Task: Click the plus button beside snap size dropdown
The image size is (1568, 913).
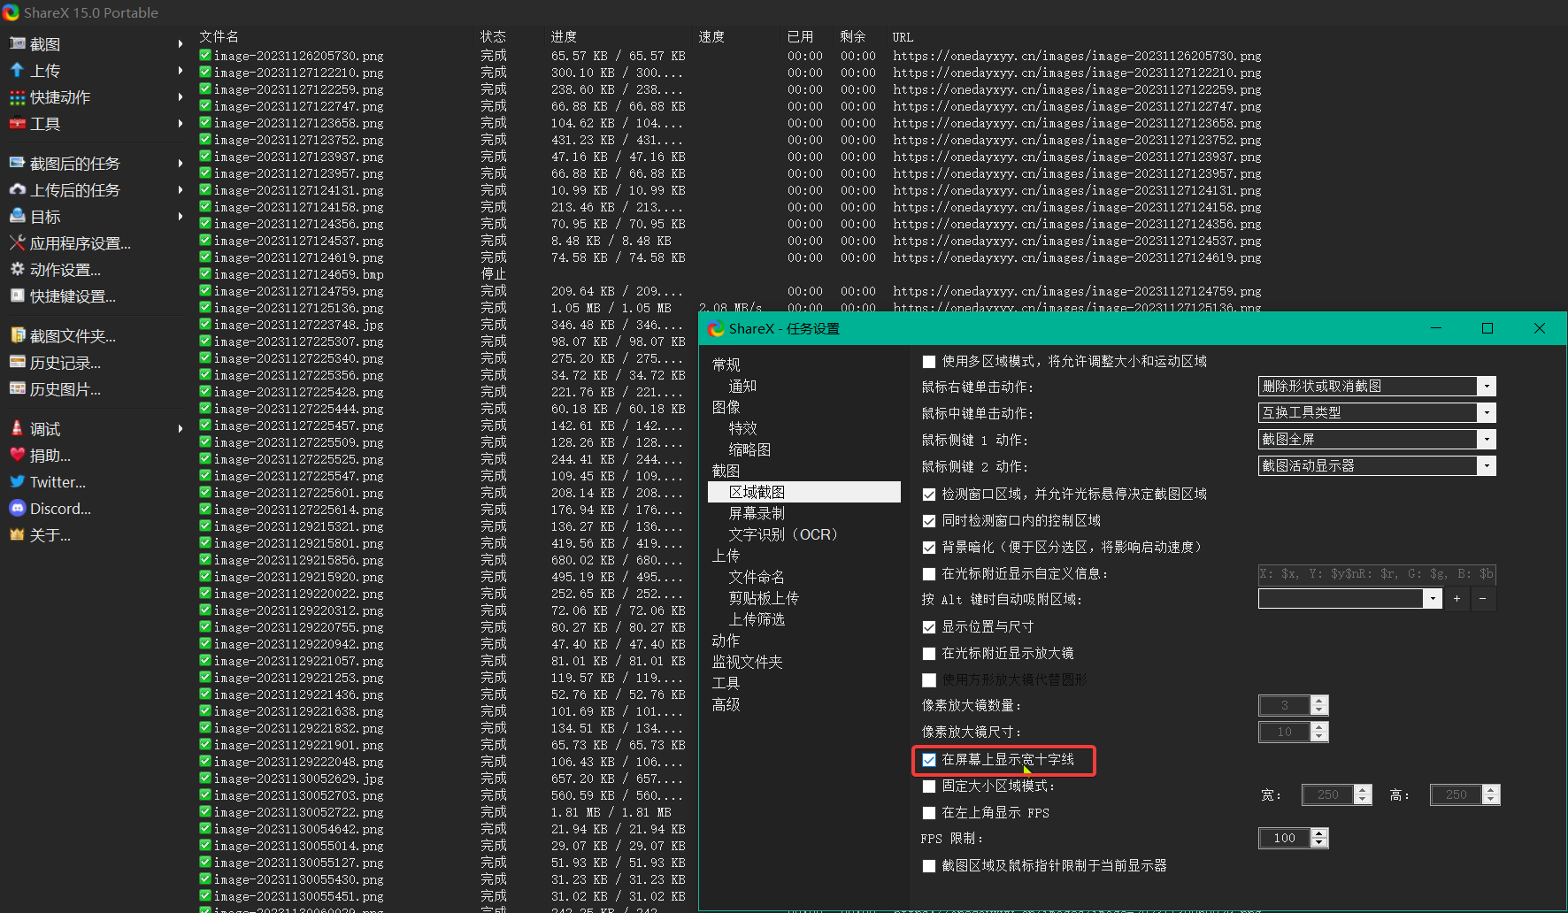Action: [1457, 599]
